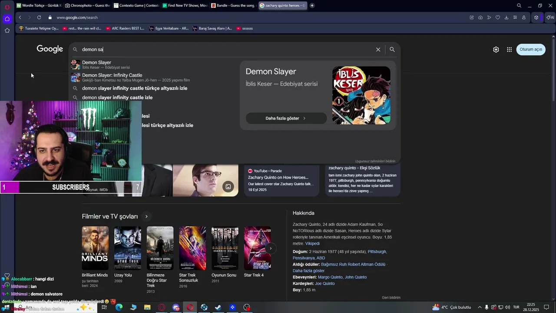Open Google quick settings gear
Viewport: 556px width, 313px height.
pos(496,50)
